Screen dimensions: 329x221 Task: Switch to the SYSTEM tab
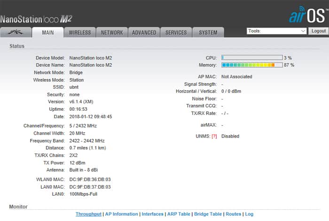pos(208,32)
